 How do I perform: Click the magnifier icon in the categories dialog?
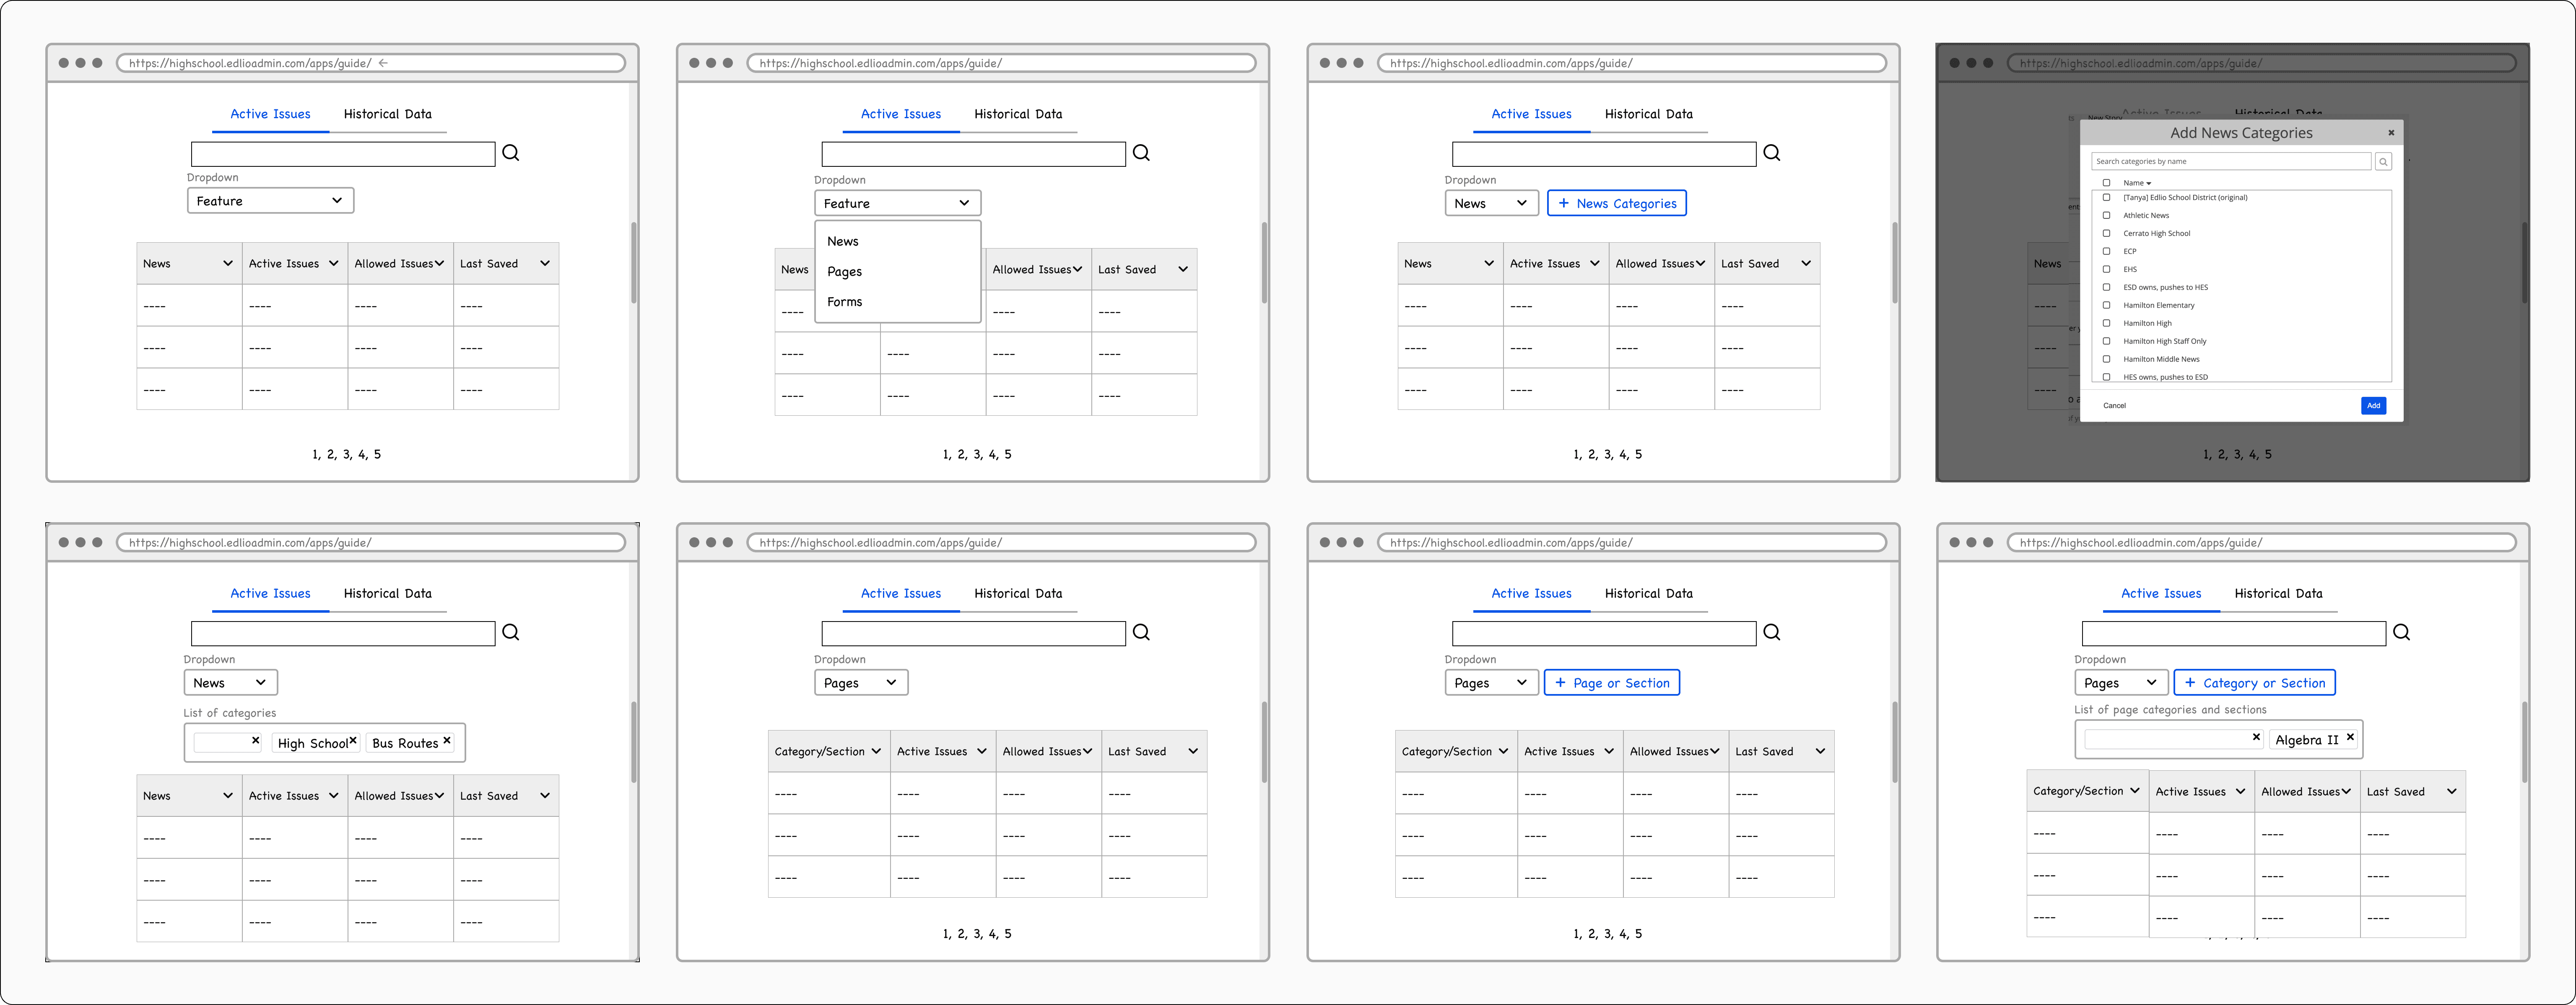(x=2383, y=161)
